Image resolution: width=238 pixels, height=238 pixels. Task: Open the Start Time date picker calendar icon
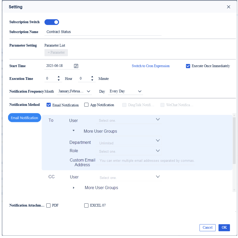pos(76,66)
